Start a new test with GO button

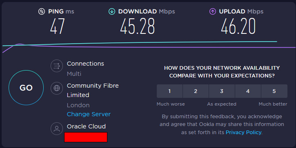coord(26,88)
